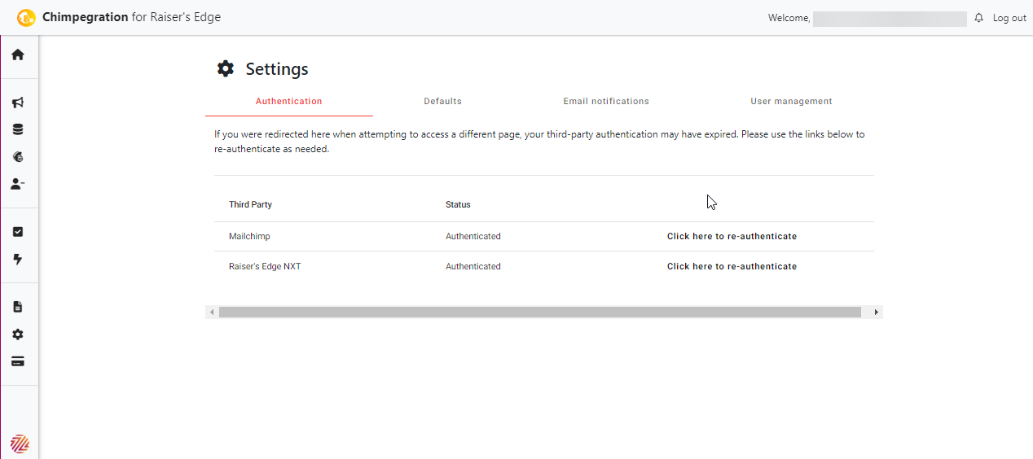Click Authenticated status in Mailchimp row
The width and height of the screenshot is (1033, 459).
point(473,237)
